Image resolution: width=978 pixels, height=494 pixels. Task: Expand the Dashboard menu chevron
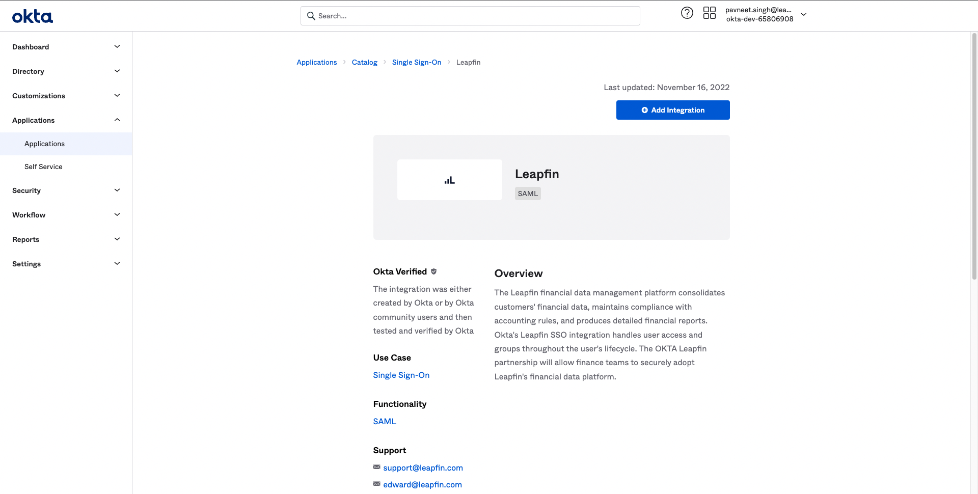pos(117,47)
